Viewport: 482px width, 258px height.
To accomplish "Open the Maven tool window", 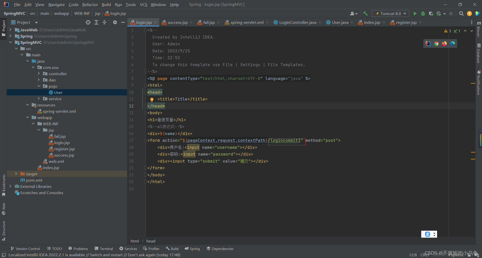I will pyautogui.click(x=479, y=30).
